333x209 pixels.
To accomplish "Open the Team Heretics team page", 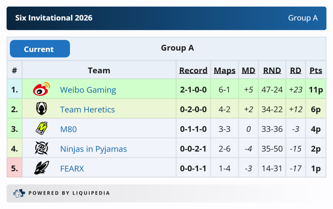I will pyautogui.click(x=87, y=110).
